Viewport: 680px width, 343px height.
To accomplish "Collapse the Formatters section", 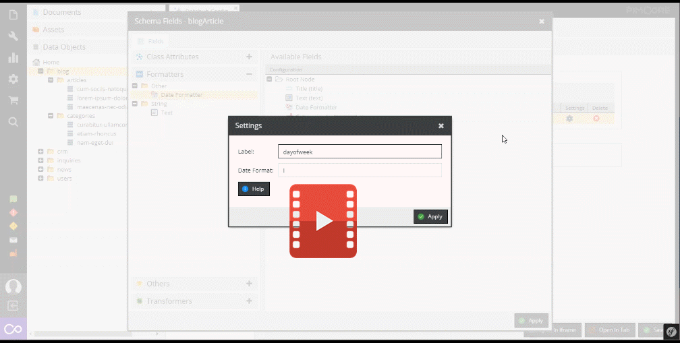I will tap(249, 74).
